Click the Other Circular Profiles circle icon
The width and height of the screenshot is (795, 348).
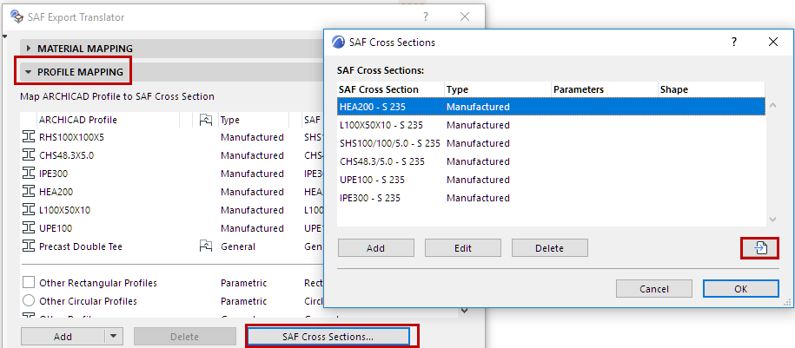click(x=29, y=301)
